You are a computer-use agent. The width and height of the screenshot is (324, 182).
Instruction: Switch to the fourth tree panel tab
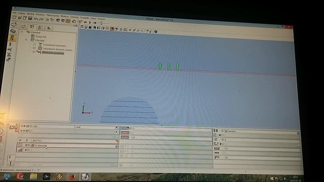49,28
